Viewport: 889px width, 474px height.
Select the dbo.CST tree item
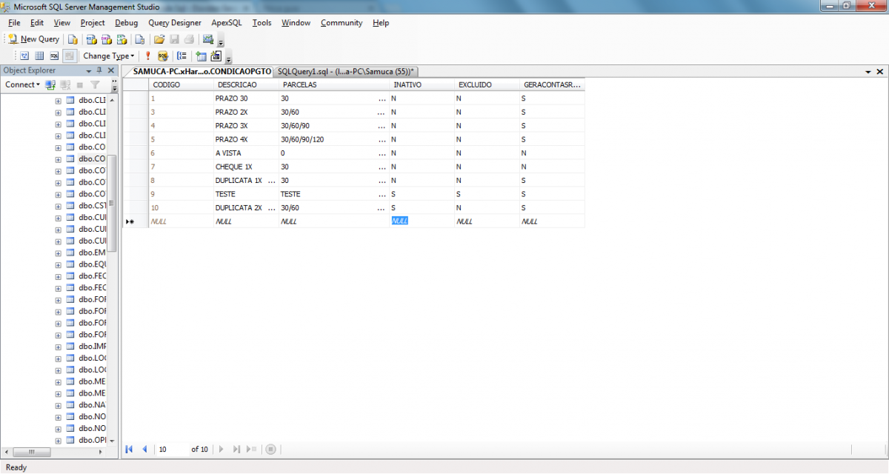tap(92, 206)
